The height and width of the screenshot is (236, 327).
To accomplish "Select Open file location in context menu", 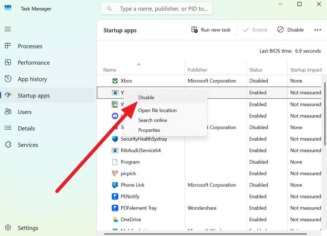I will (x=157, y=110).
